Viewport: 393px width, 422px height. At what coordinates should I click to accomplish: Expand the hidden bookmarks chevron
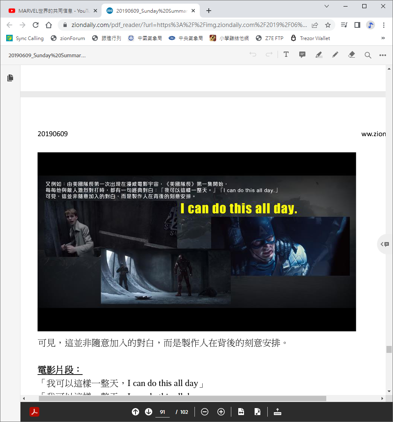pyautogui.click(x=383, y=38)
